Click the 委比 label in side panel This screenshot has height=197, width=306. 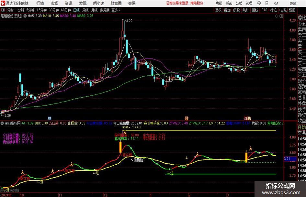point(302,18)
